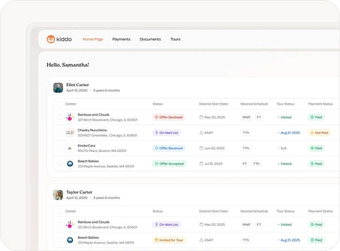Click Paid badge in Taylor's Rainbow and Clouds row
Viewport: 340px width, 251px height.
(x=316, y=224)
